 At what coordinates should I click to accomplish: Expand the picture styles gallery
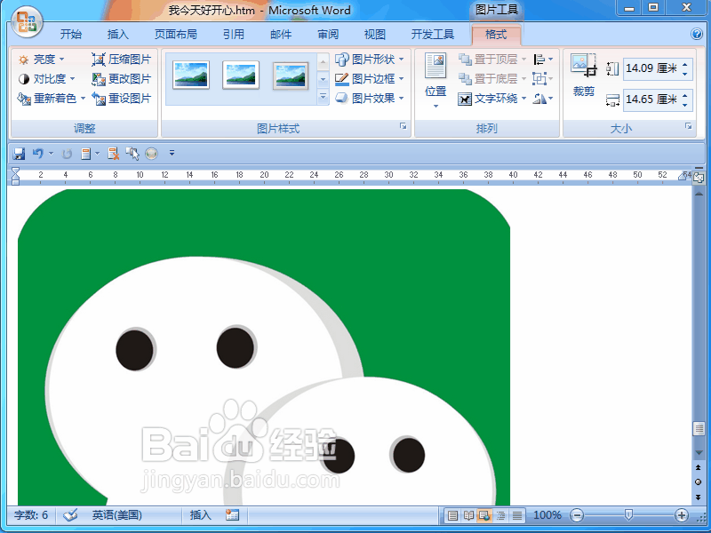pos(323,97)
